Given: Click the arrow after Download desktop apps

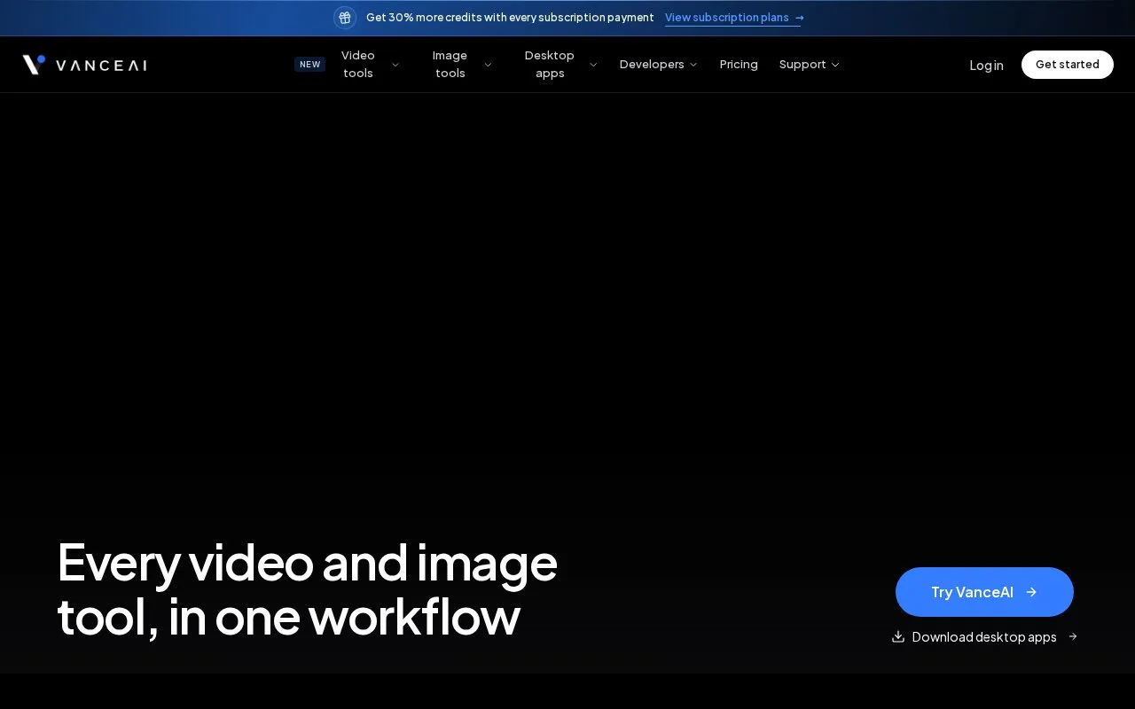Looking at the screenshot, I should pos(1073,636).
